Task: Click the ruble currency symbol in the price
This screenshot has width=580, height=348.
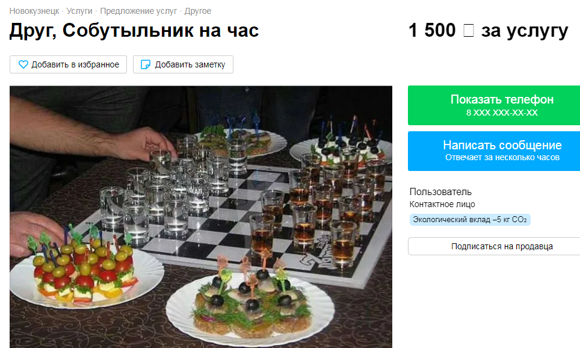Action: (468, 30)
